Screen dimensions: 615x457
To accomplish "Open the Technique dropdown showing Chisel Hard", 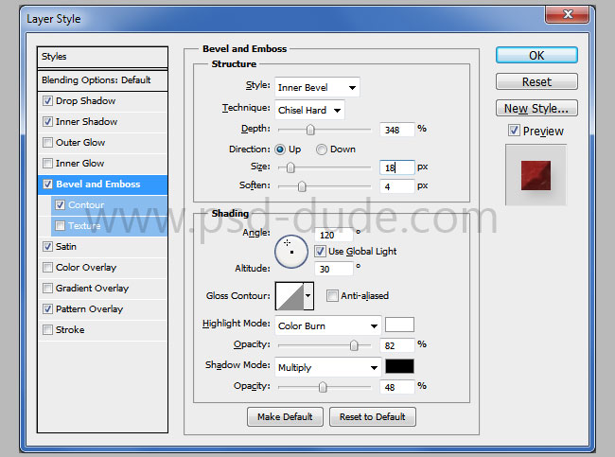I will [x=309, y=111].
